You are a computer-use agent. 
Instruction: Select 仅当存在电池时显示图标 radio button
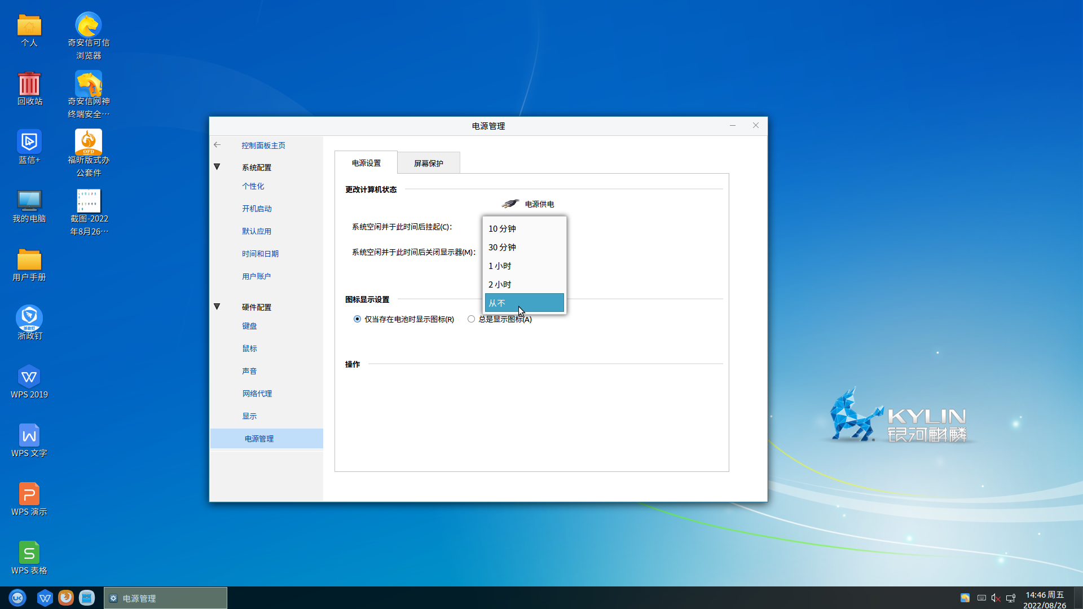click(357, 319)
